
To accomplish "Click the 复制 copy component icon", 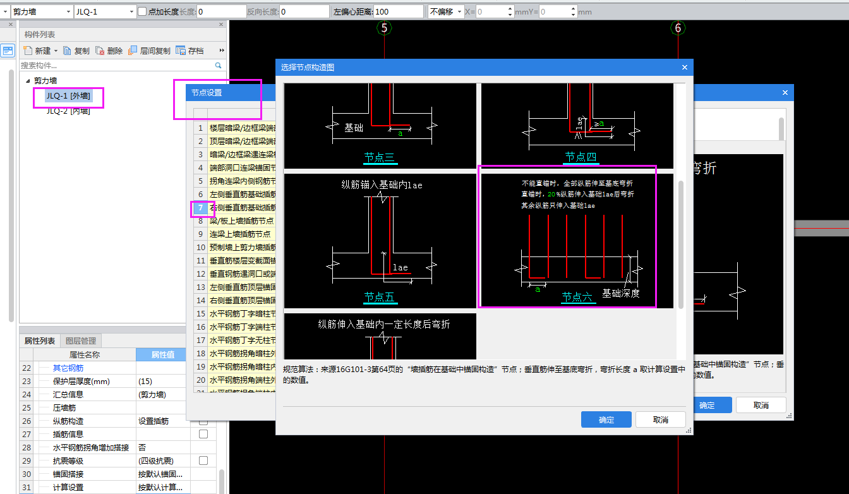I will tap(68, 51).
